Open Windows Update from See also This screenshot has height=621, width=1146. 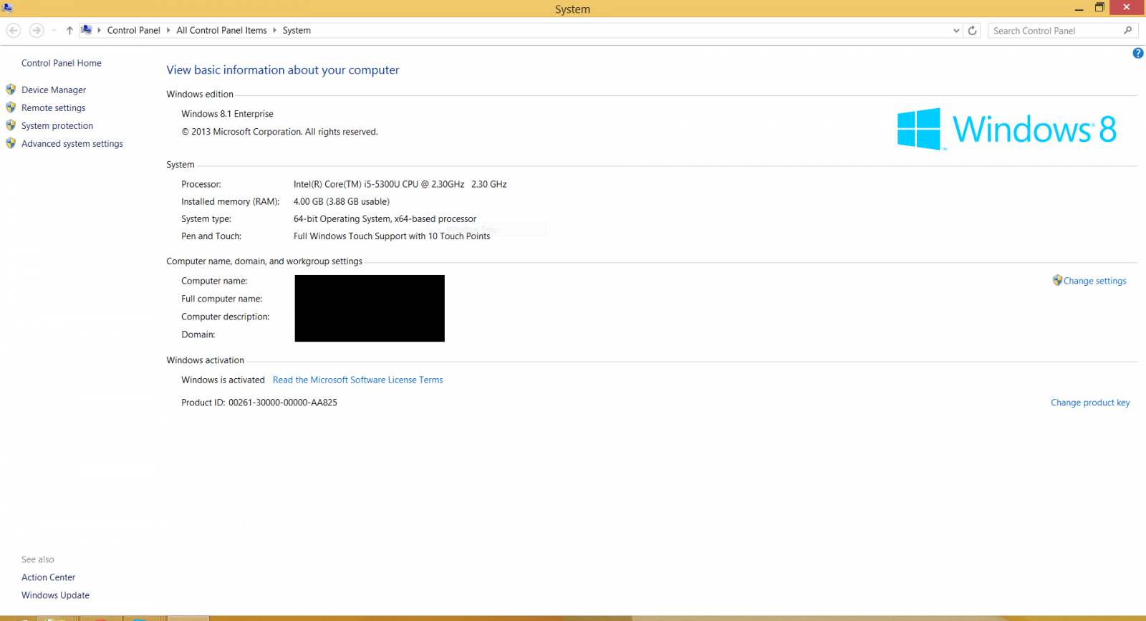(x=55, y=595)
